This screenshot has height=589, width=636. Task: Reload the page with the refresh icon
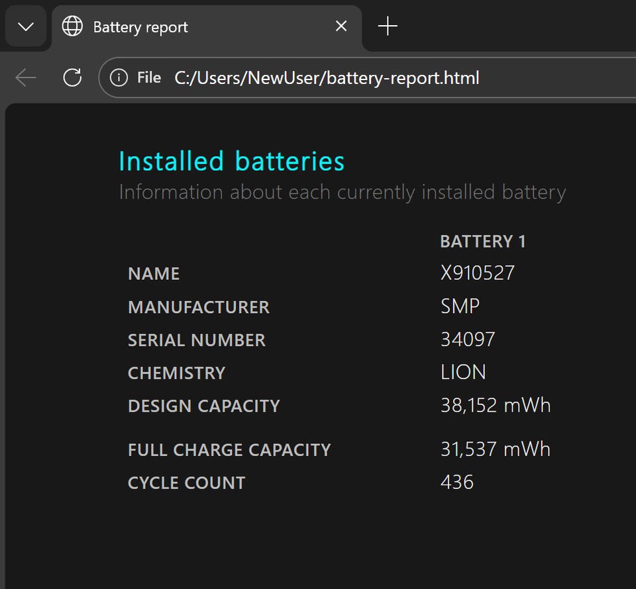[72, 78]
